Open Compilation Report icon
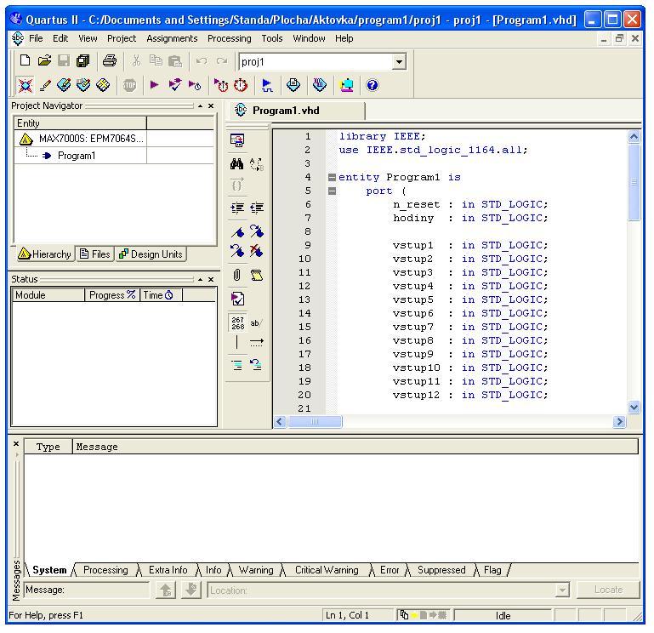This screenshot has height=633, width=654. click(293, 85)
